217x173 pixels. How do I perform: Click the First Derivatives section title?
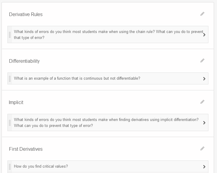[26, 149]
